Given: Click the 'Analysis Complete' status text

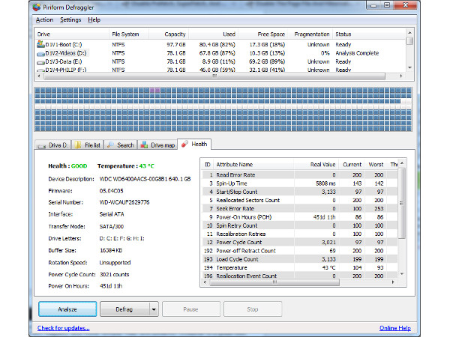Looking at the screenshot, I should pyautogui.click(x=357, y=53).
